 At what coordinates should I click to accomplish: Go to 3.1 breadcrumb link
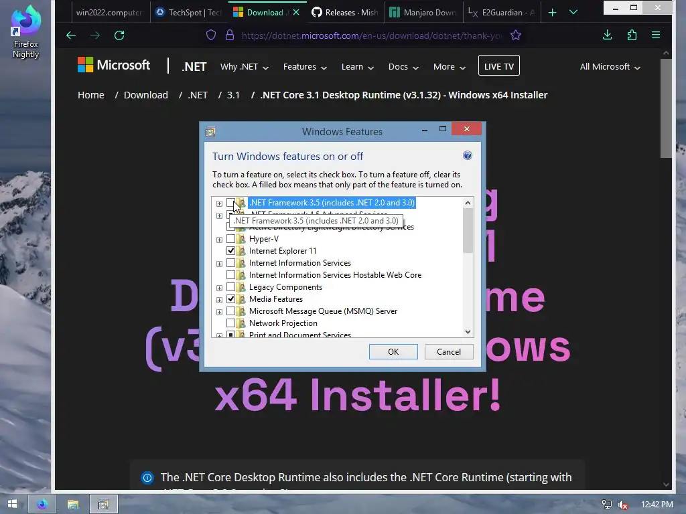coord(233,95)
